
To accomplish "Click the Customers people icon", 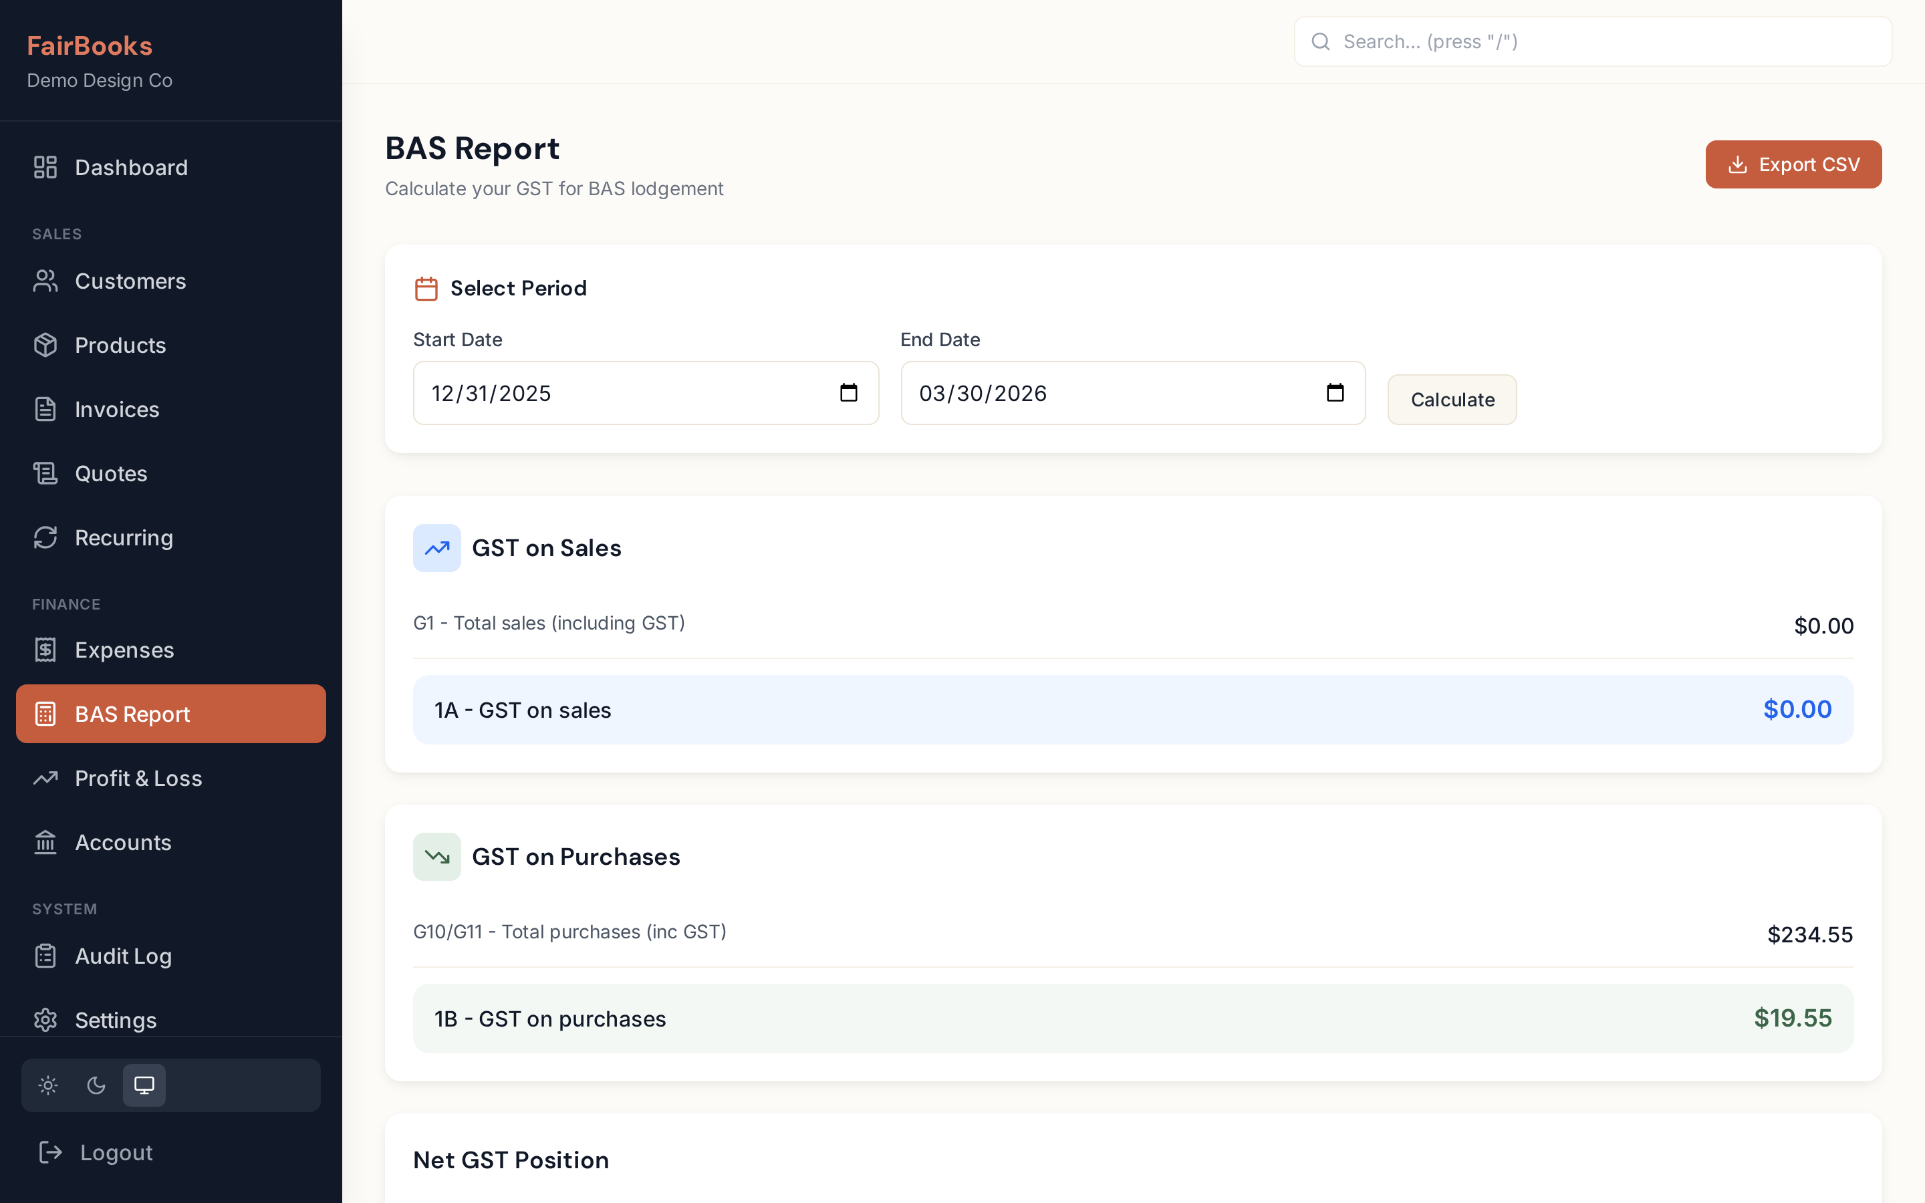I will pos(45,281).
